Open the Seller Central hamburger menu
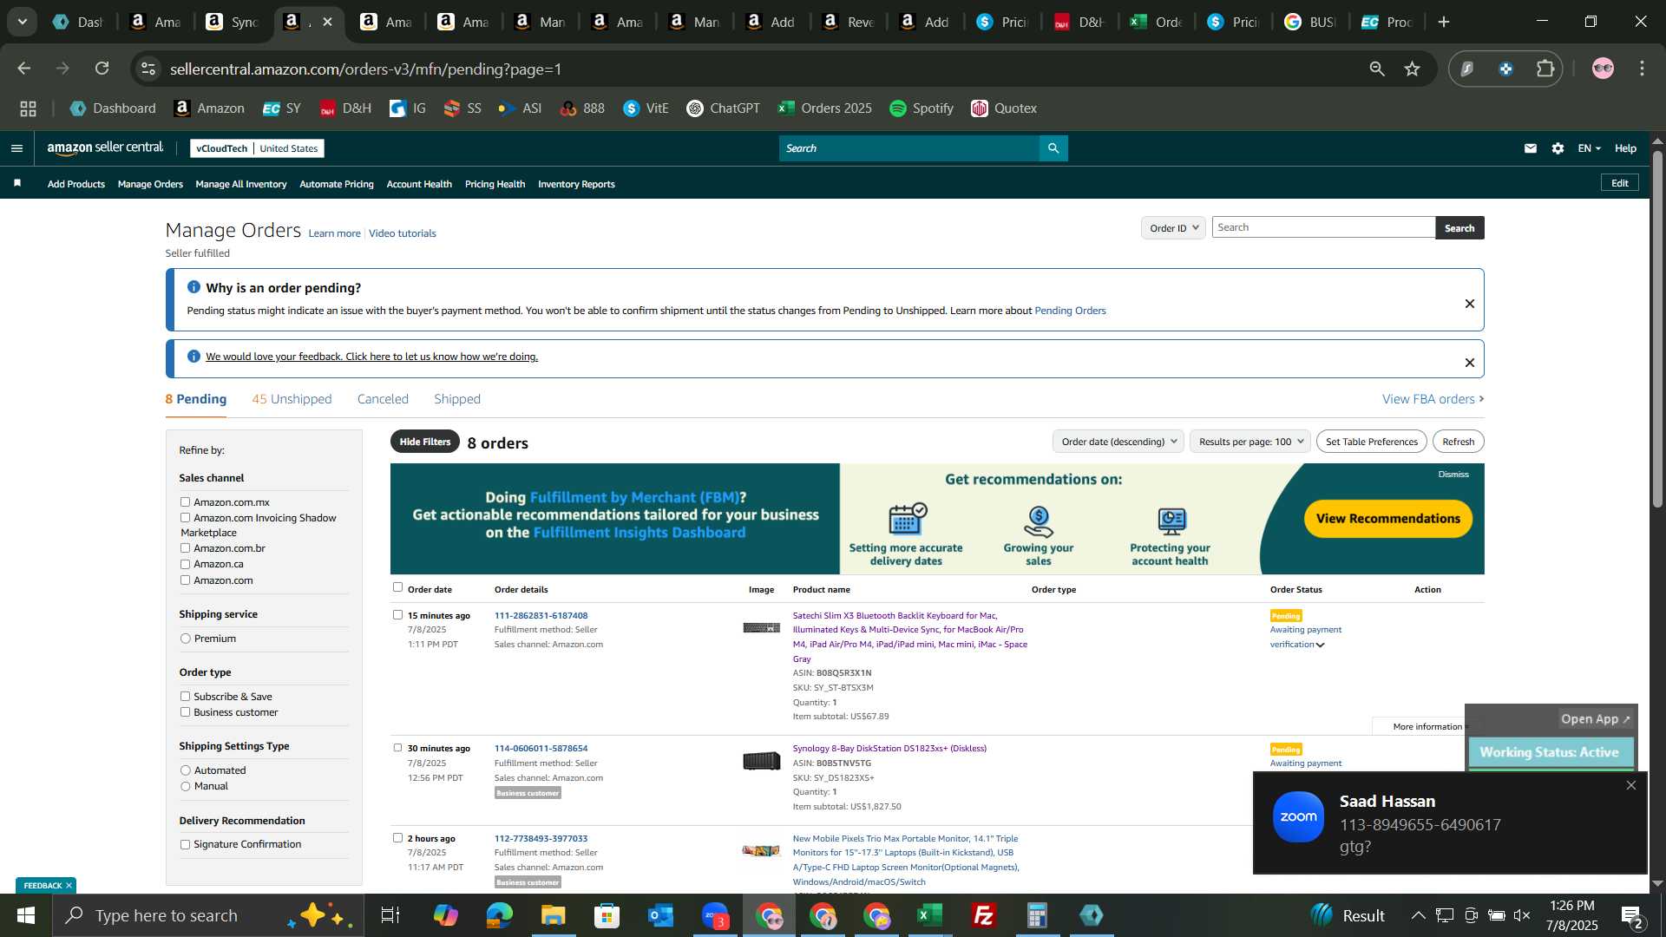The image size is (1666, 937). click(x=16, y=148)
